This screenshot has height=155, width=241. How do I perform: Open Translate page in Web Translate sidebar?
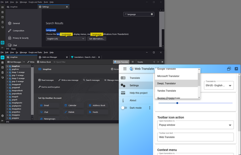136,78
